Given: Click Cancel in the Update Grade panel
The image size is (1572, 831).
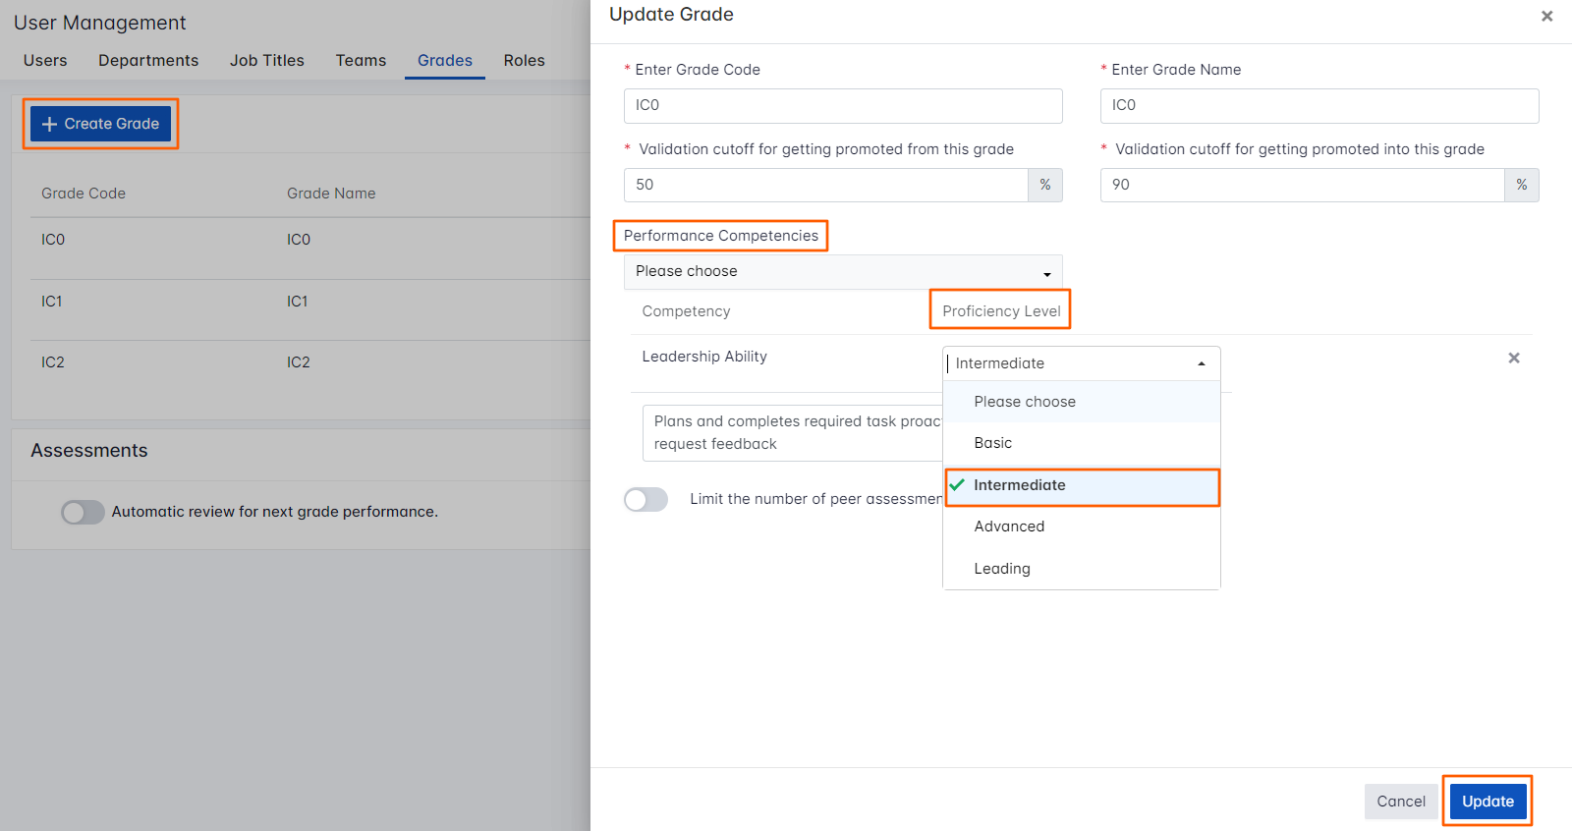Looking at the screenshot, I should [1400, 802].
